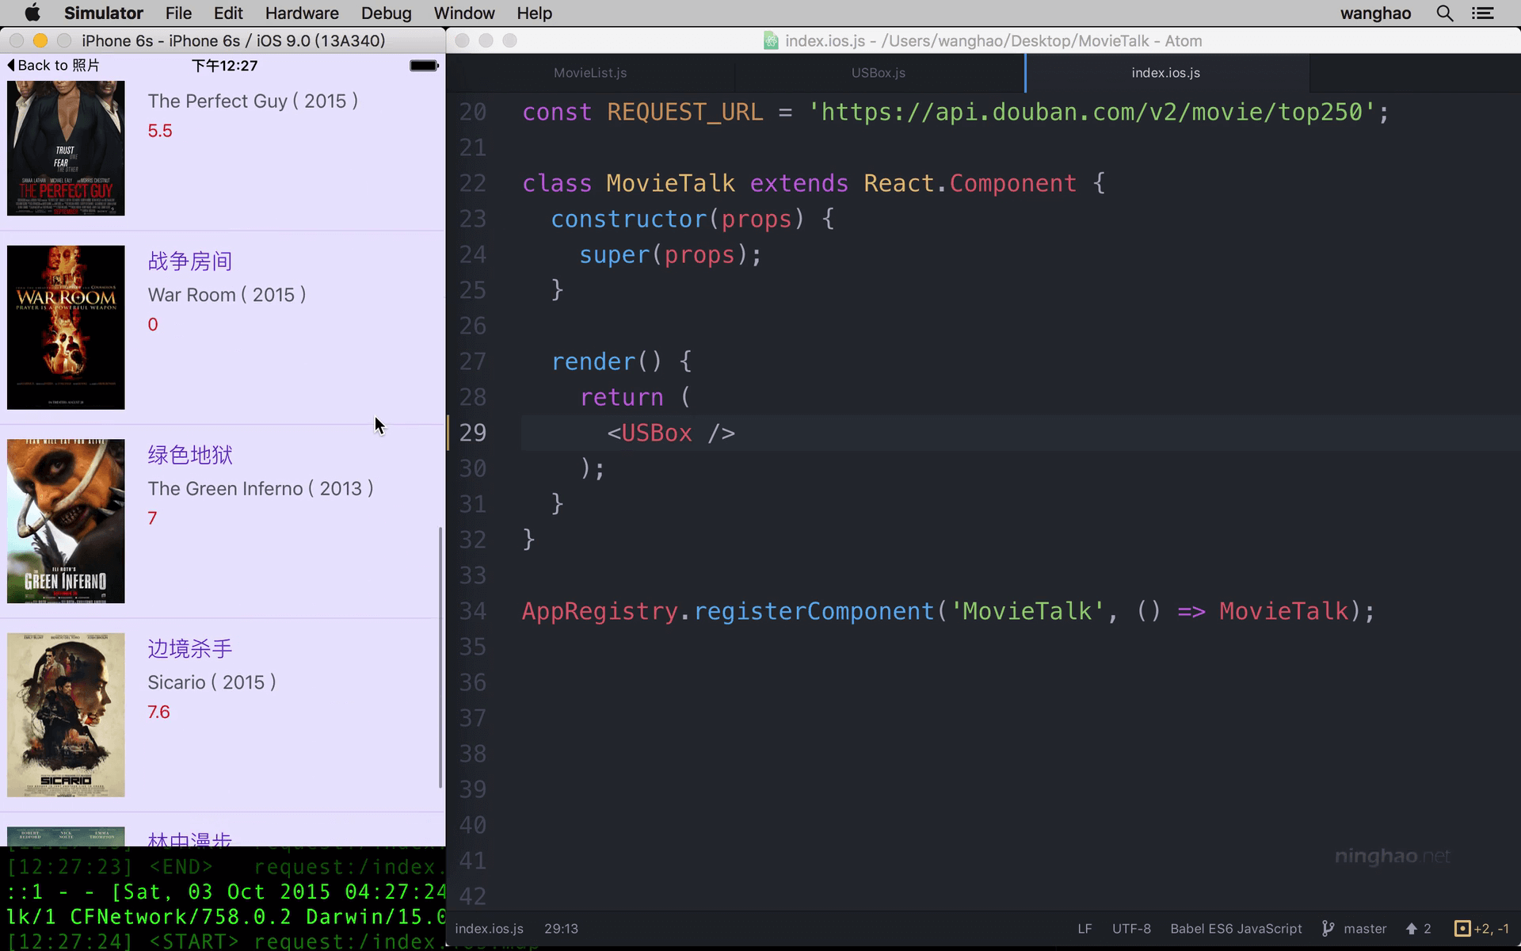This screenshot has width=1521, height=951.
Task: Click the 'super' call on line 24
Action: click(614, 255)
